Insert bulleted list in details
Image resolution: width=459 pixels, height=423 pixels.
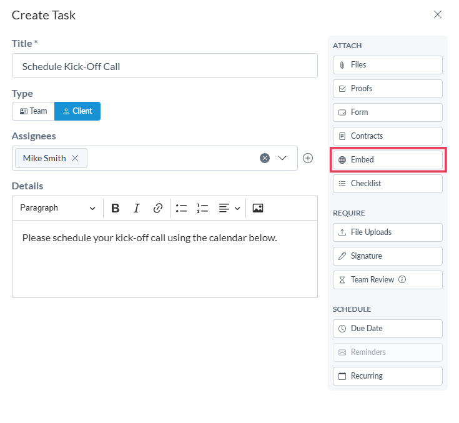(181, 208)
